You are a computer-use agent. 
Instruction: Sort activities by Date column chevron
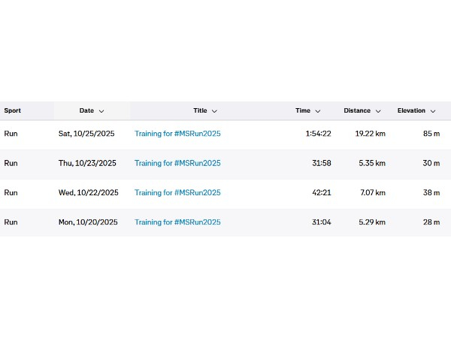pyautogui.click(x=101, y=111)
